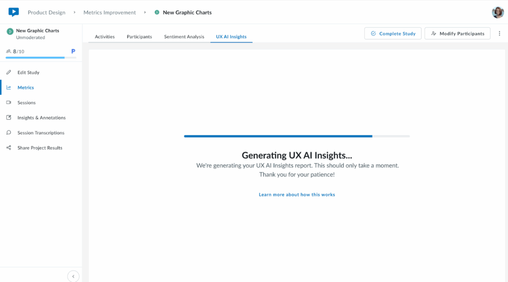The width and height of the screenshot is (508, 282).
Task: Open the Sentiment Analysis tab
Action: tap(184, 37)
